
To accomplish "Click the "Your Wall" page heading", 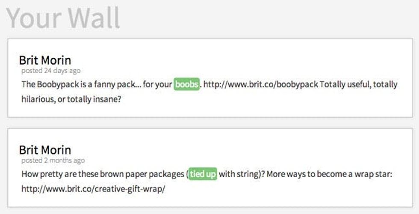I will (63, 18).
